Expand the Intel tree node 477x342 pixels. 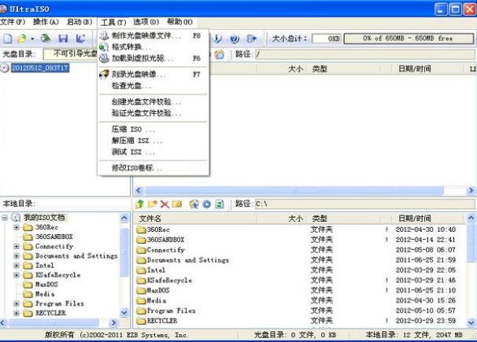coord(17,266)
